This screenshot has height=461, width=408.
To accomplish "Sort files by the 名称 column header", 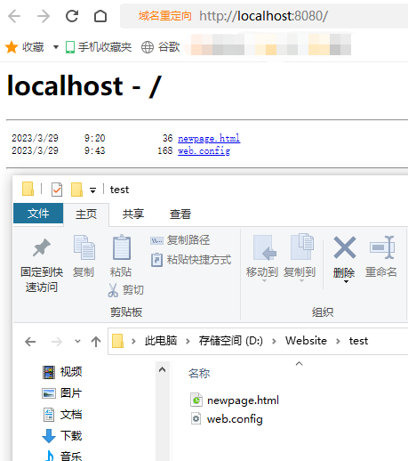I will [199, 373].
